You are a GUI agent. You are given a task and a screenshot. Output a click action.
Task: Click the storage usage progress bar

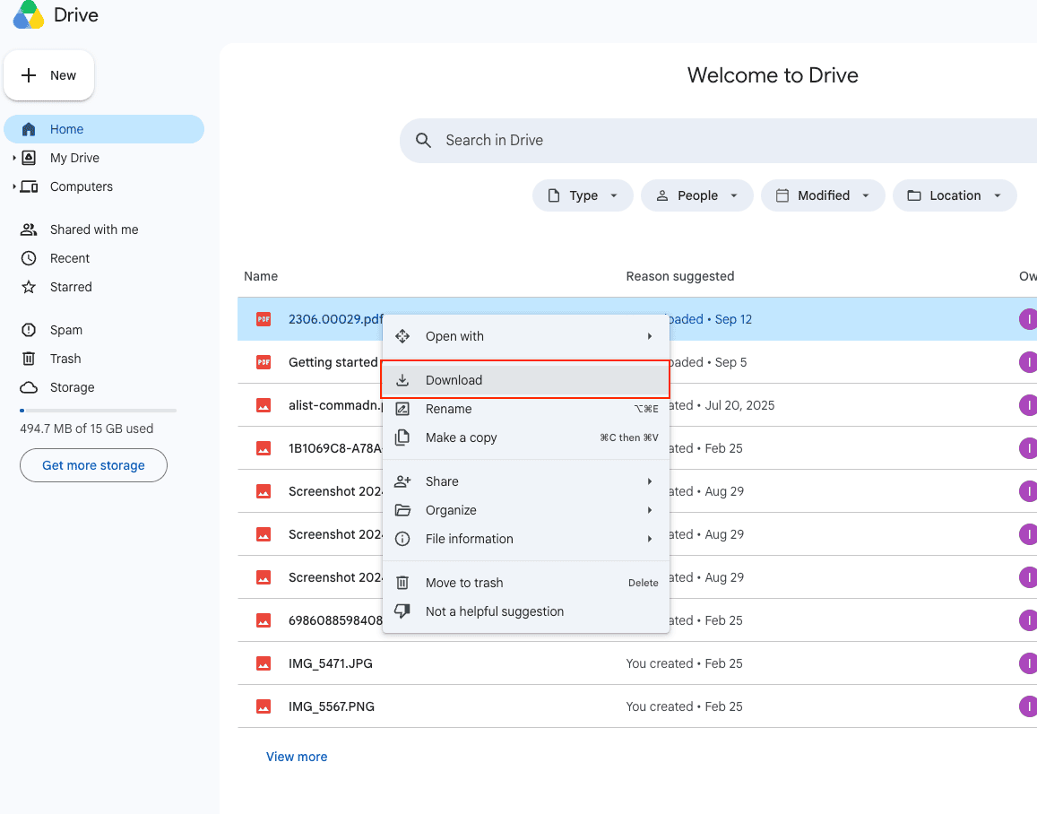98,411
